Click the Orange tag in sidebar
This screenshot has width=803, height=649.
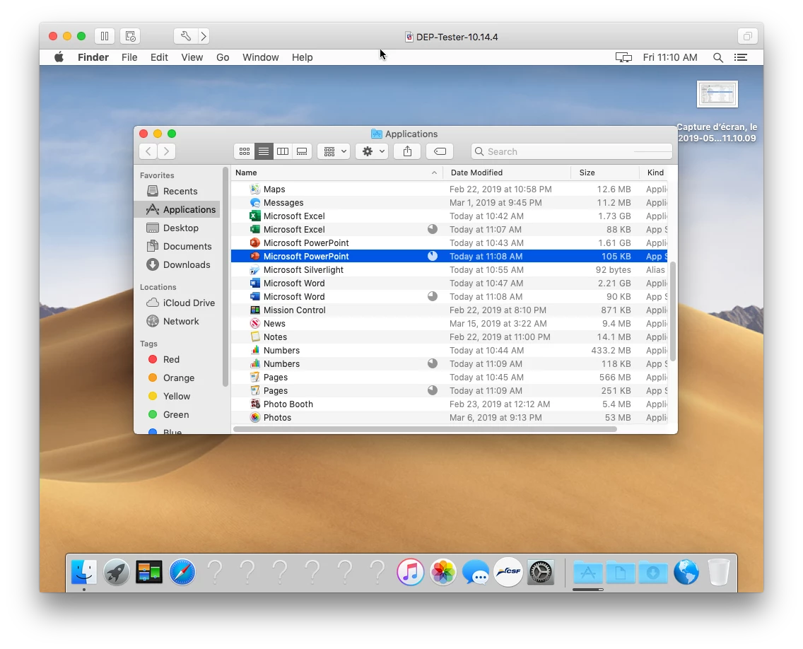tap(177, 378)
